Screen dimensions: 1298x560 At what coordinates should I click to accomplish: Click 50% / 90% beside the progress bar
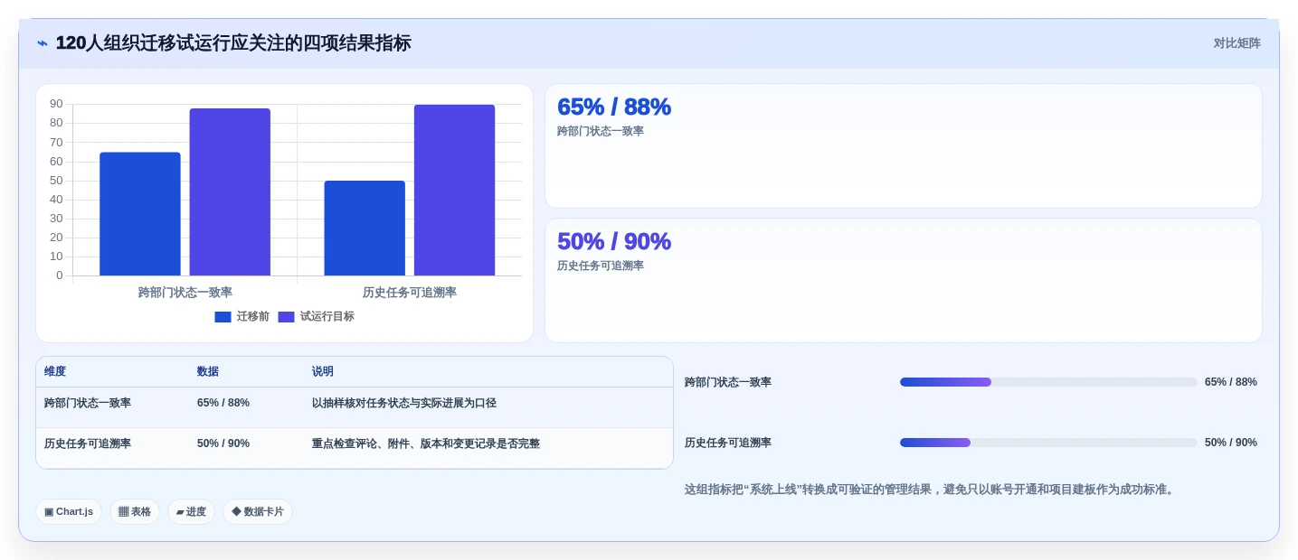1231,443
